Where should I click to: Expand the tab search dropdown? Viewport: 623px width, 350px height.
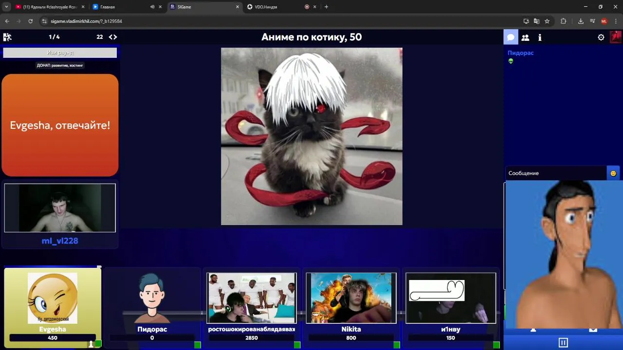pyautogui.click(x=5, y=7)
